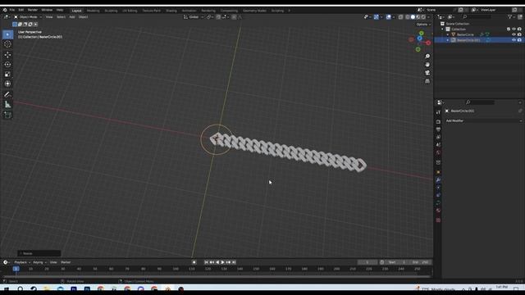Open the Modifiers wrench properties tab
This screenshot has width=525, height=295.
[438, 180]
